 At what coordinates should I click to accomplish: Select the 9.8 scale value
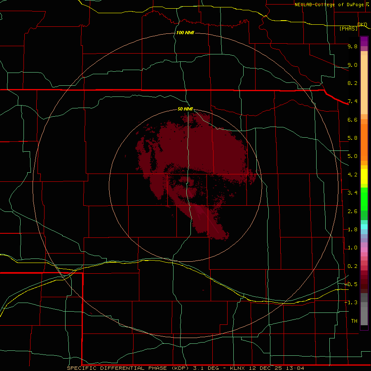tap(352, 46)
